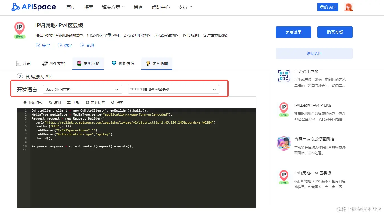Click code line with Authorization-Type header
The image size is (384, 214).
tap(74, 134)
